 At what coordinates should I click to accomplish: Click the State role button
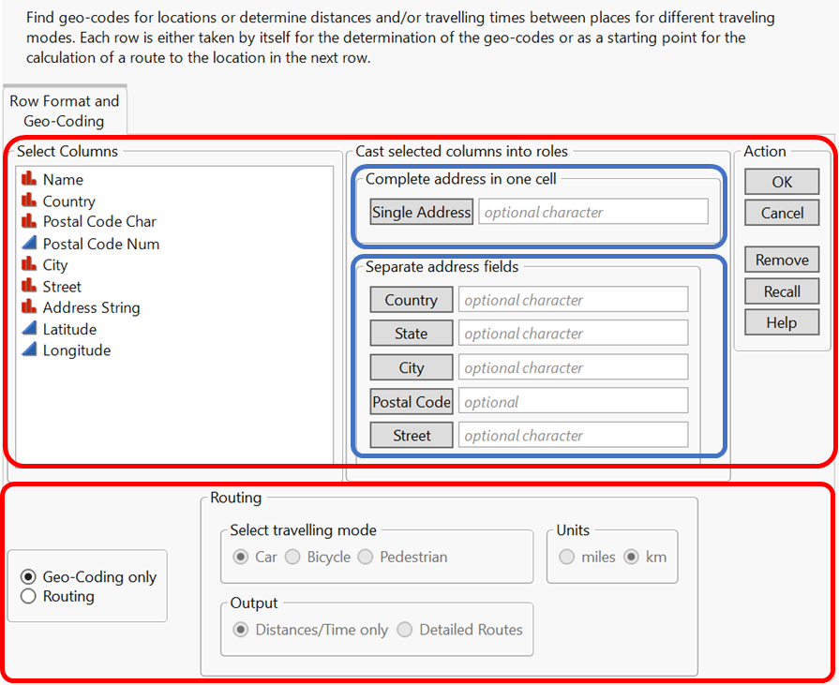pyautogui.click(x=411, y=333)
